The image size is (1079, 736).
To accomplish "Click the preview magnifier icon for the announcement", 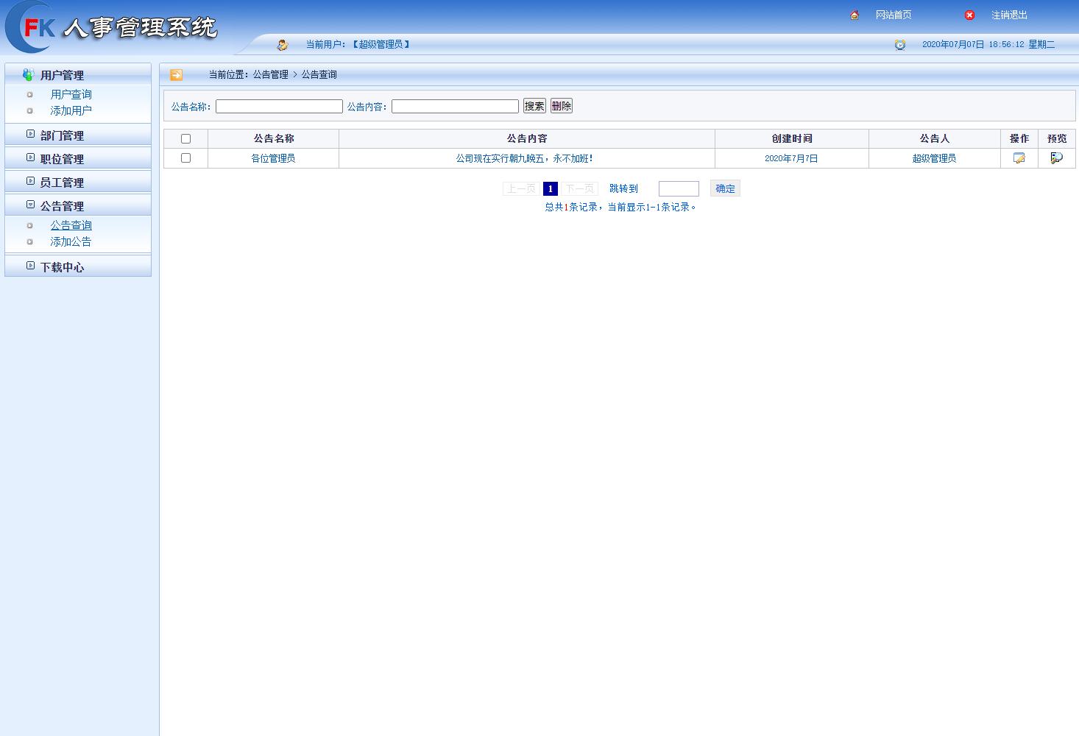I will click(x=1056, y=157).
